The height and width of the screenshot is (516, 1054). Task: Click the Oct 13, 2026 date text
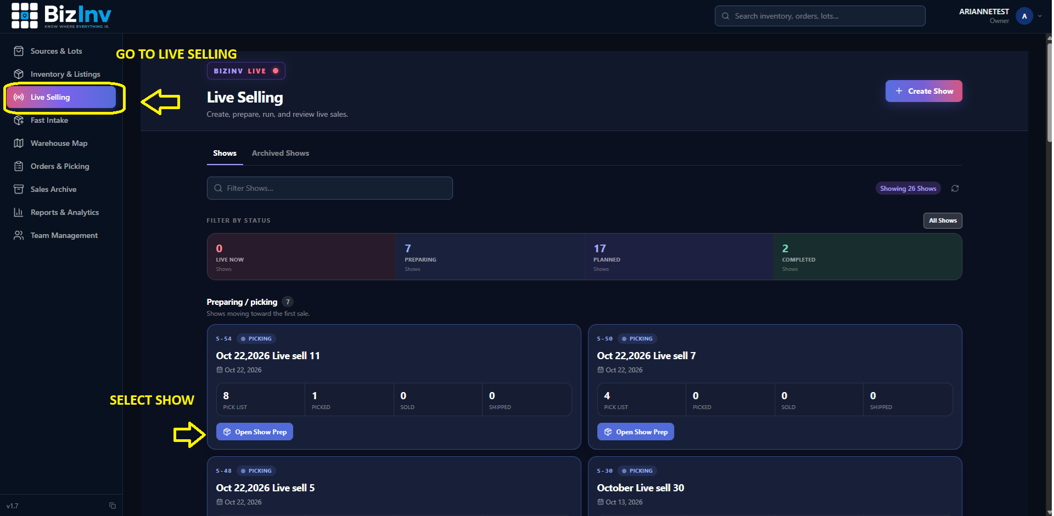(x=624, y=502)
